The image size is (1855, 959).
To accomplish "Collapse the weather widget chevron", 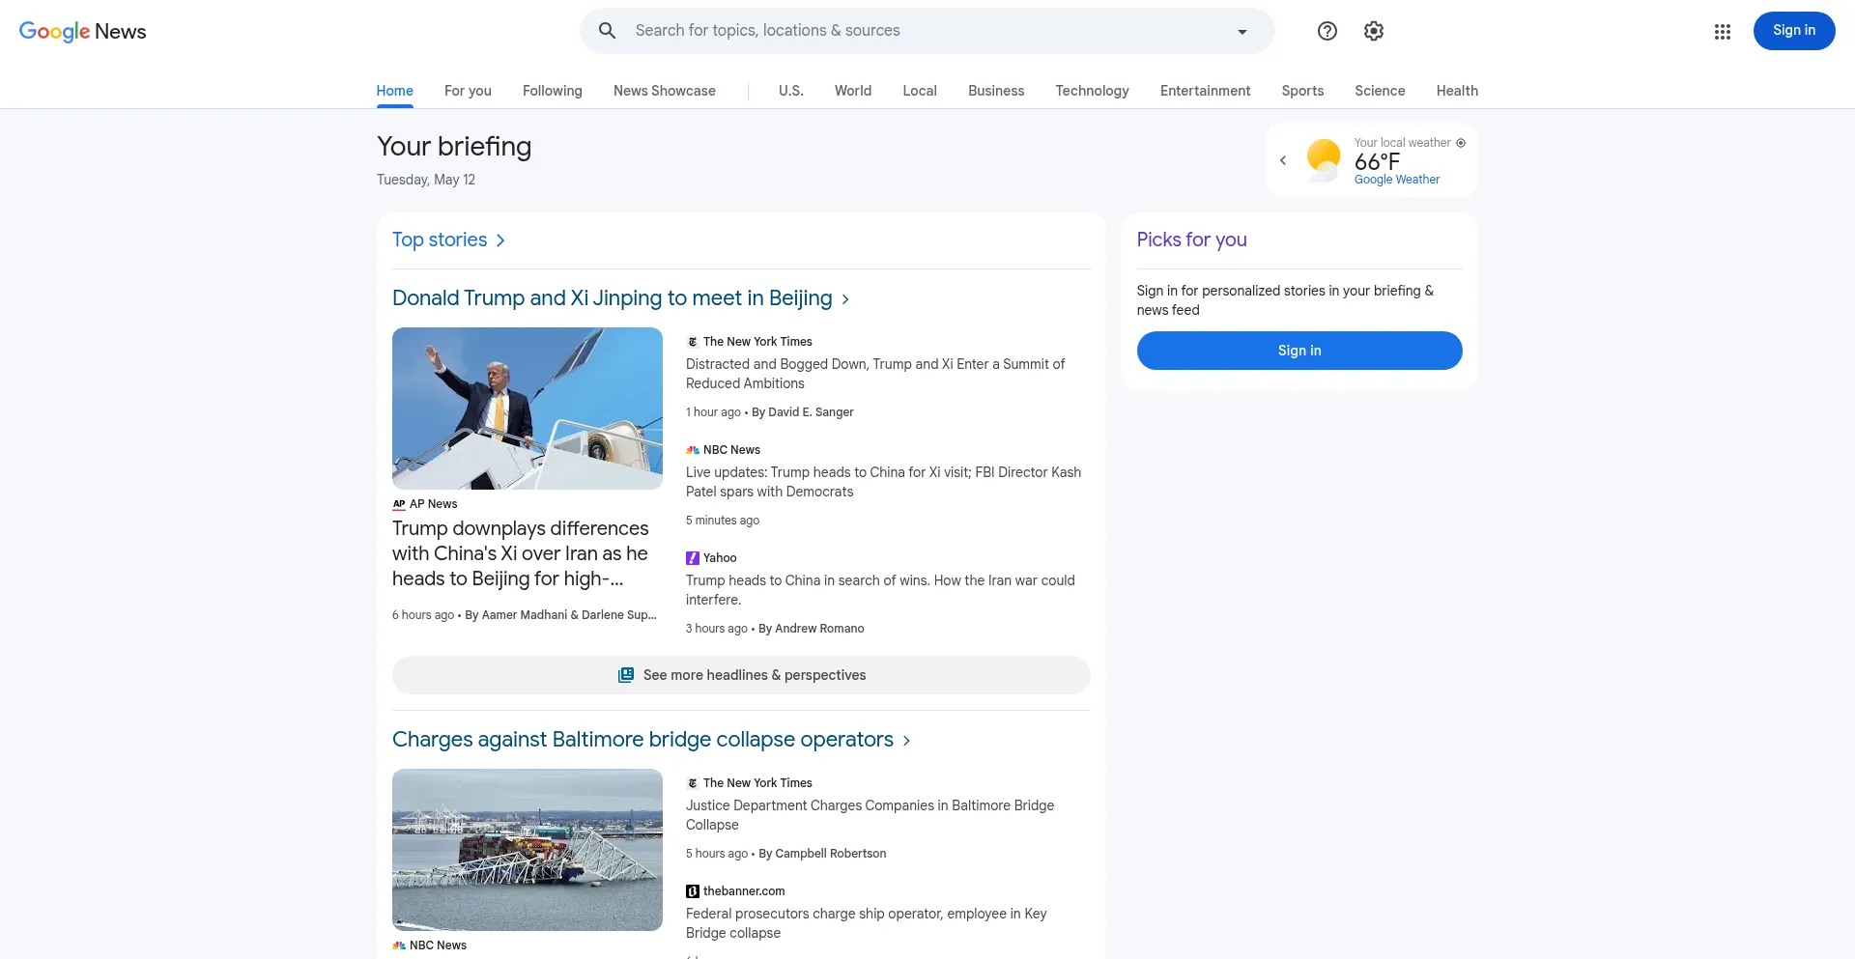I will 1283,160.
